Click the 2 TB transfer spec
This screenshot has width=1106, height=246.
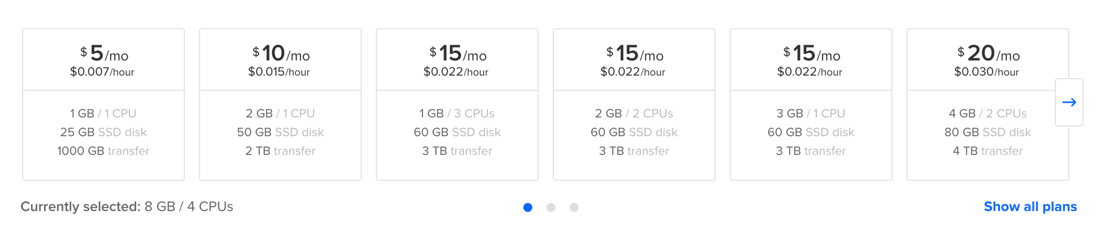pos(280,151)
